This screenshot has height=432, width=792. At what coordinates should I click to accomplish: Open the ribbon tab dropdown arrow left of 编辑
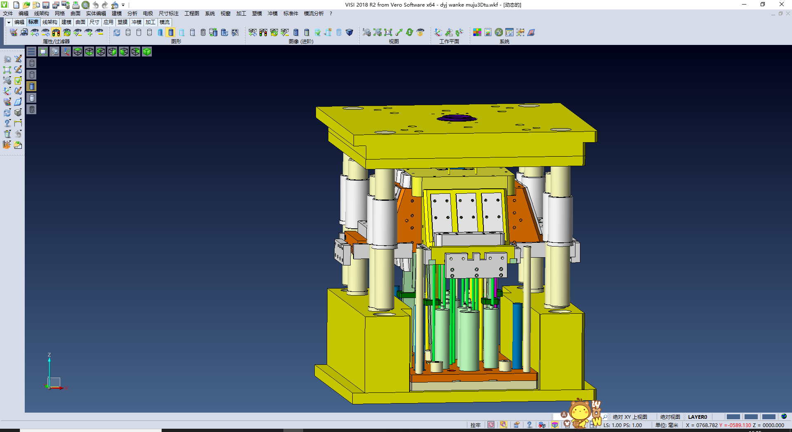pos(9,22)
